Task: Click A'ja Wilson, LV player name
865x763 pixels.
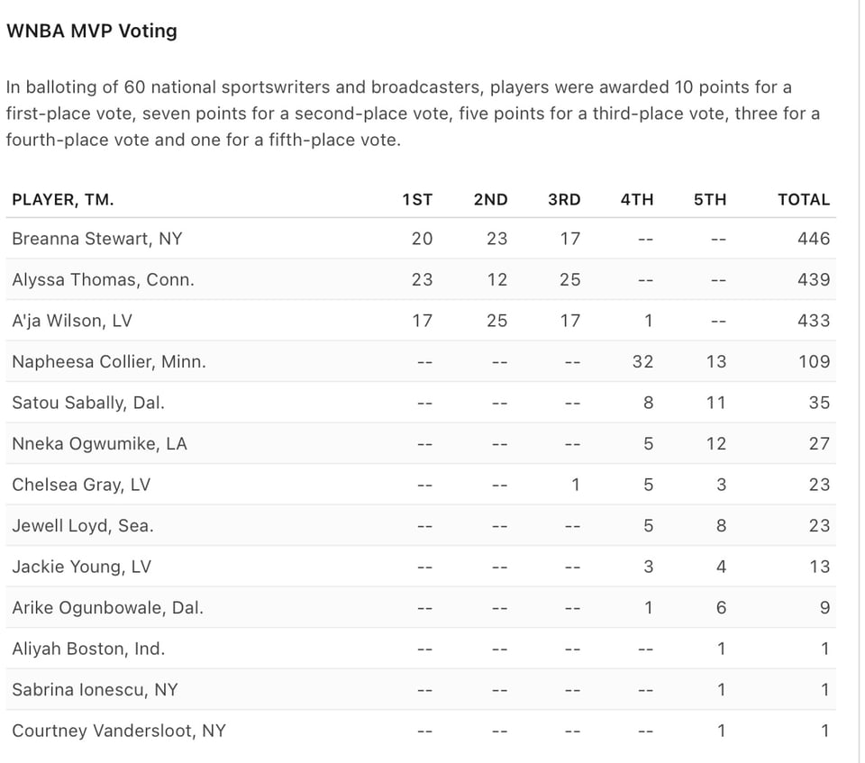Action: [73, 321]
